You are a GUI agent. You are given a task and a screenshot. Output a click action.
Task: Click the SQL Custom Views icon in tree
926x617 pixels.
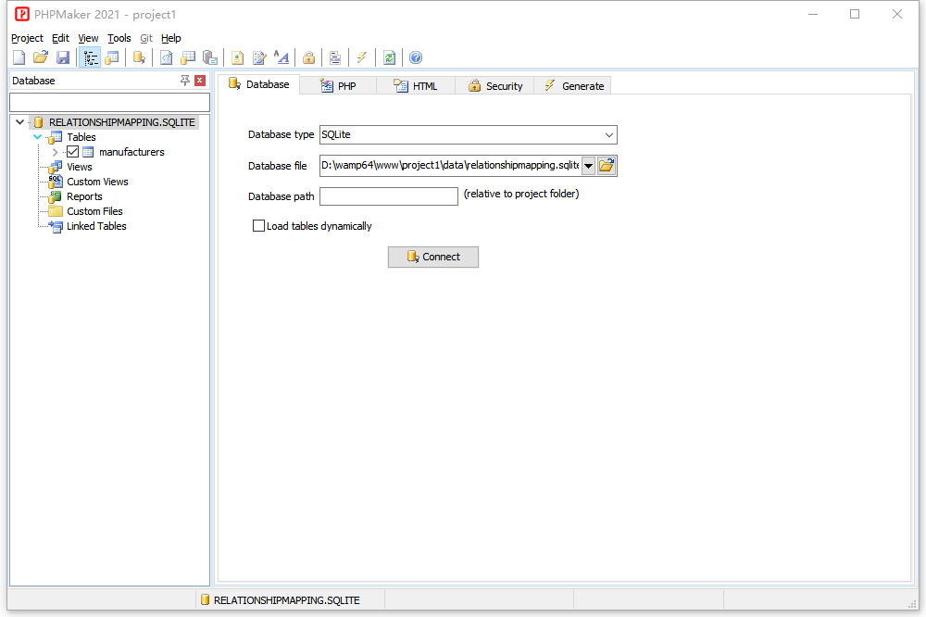(x=55, y=182)
